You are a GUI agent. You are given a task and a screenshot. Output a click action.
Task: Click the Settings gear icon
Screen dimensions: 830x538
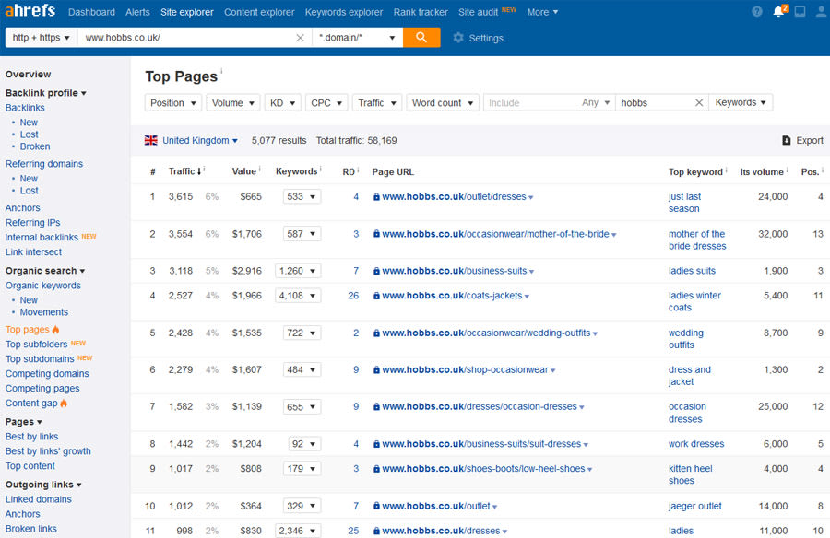pos(458,38)
